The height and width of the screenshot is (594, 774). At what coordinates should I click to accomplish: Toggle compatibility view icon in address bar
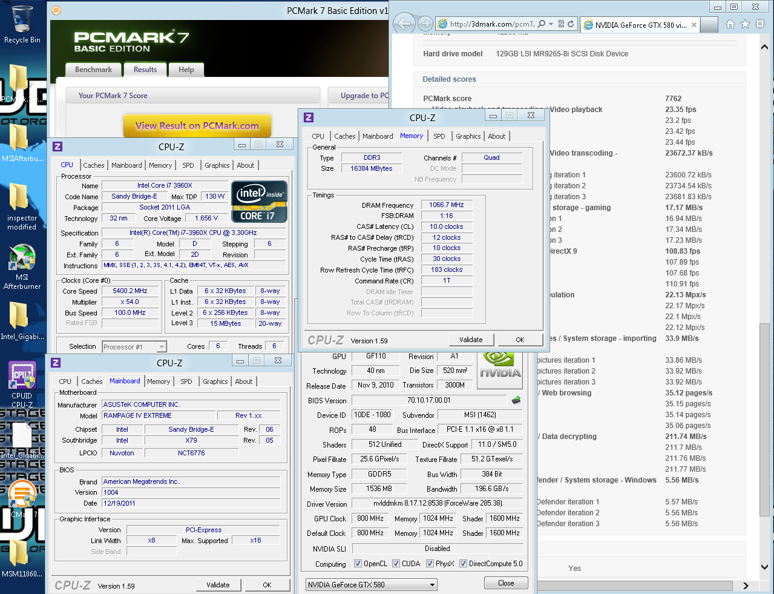(x=561, y=24)
